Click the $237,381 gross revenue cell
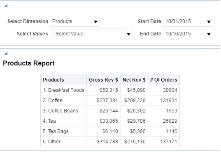Image resolution: width=221 pixels, height=152 pixels. (103, 101)
